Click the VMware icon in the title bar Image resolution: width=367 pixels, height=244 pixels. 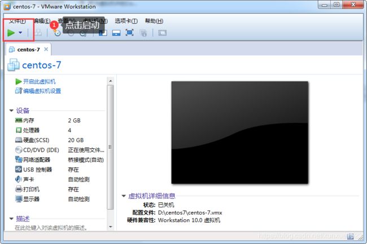click(x=7, y=7)
